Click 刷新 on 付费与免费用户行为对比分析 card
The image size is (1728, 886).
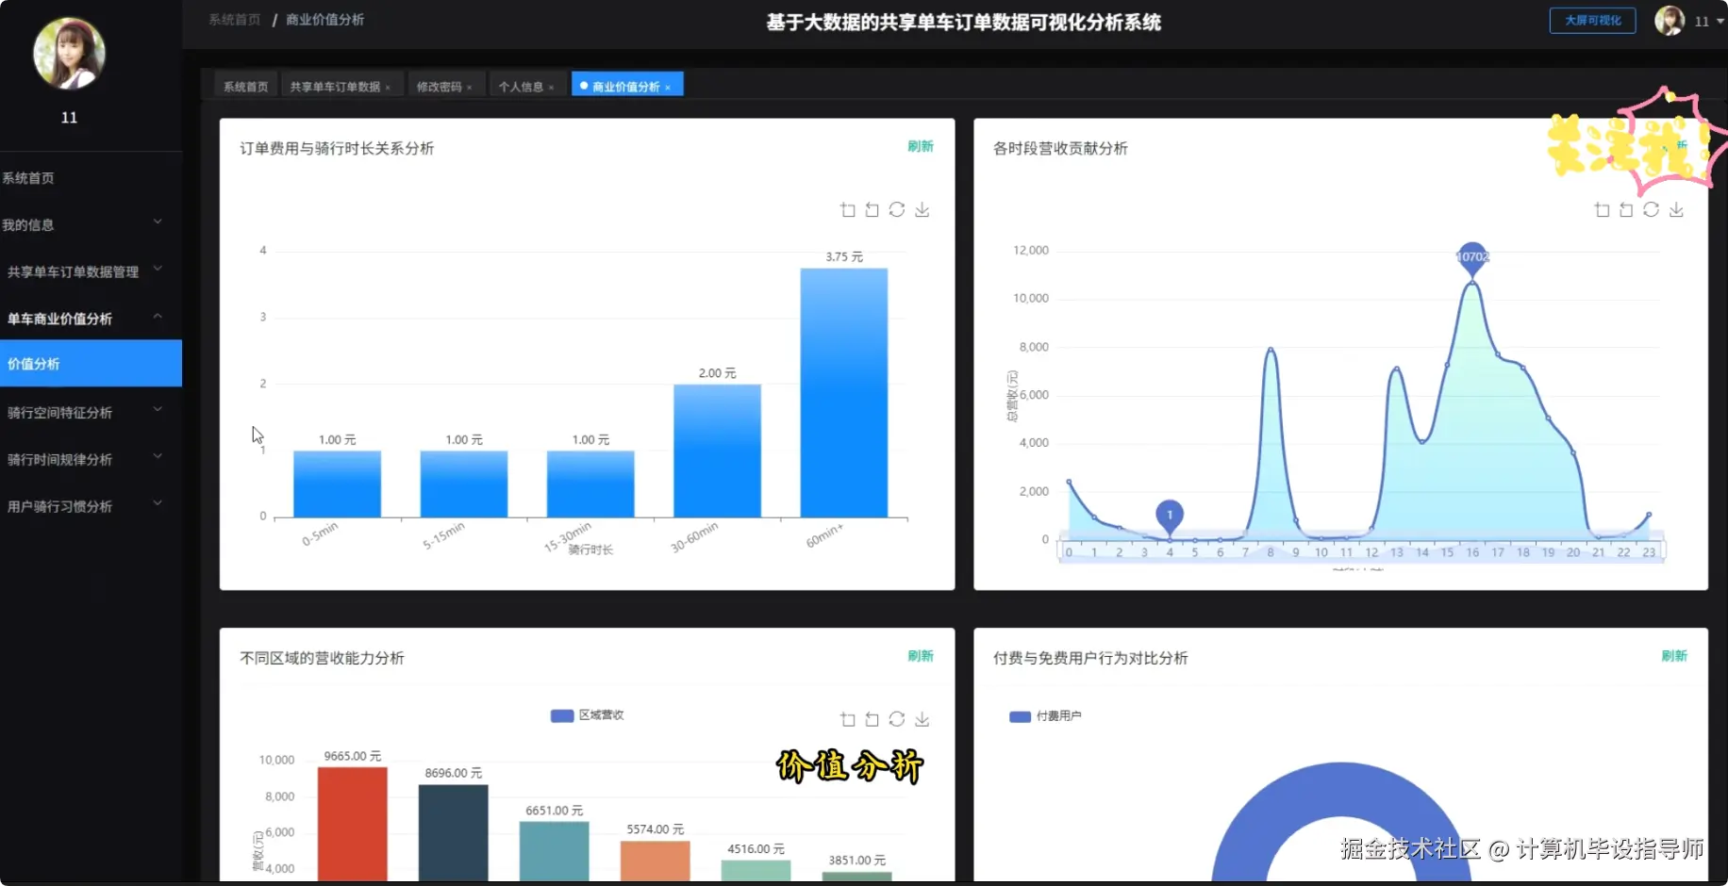1674,656
